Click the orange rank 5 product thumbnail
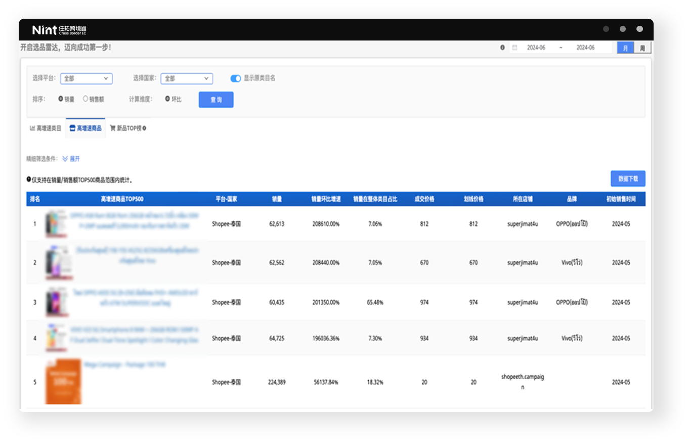 (x=63, y=382)
